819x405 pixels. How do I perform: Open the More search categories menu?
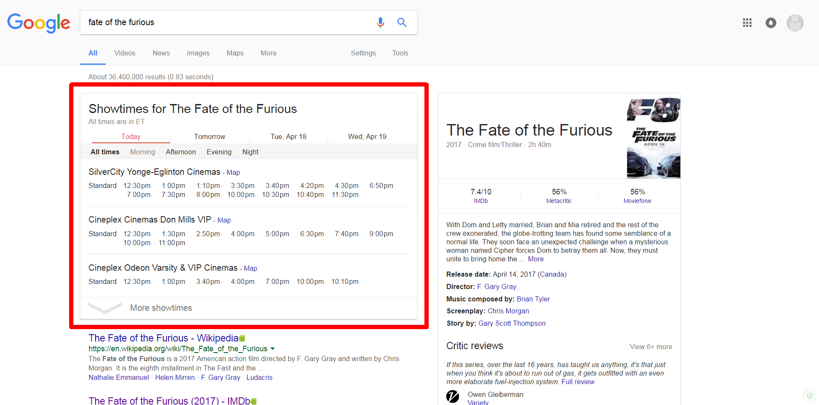268,53
